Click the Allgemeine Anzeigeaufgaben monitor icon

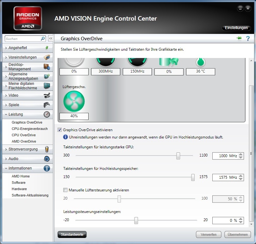coord(47,76)
